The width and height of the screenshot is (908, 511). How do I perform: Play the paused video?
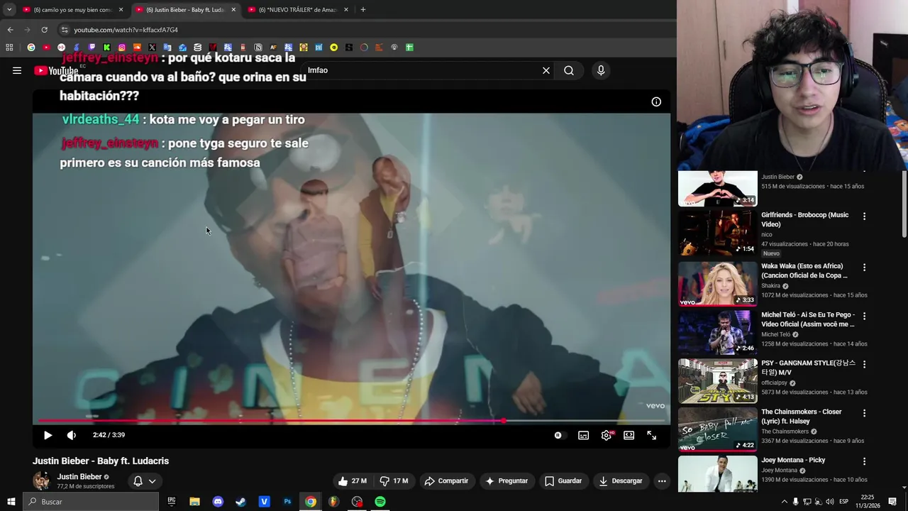(x=48, y=435)
